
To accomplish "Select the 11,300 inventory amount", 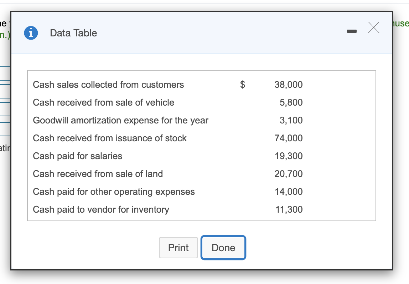I will 289,209.
